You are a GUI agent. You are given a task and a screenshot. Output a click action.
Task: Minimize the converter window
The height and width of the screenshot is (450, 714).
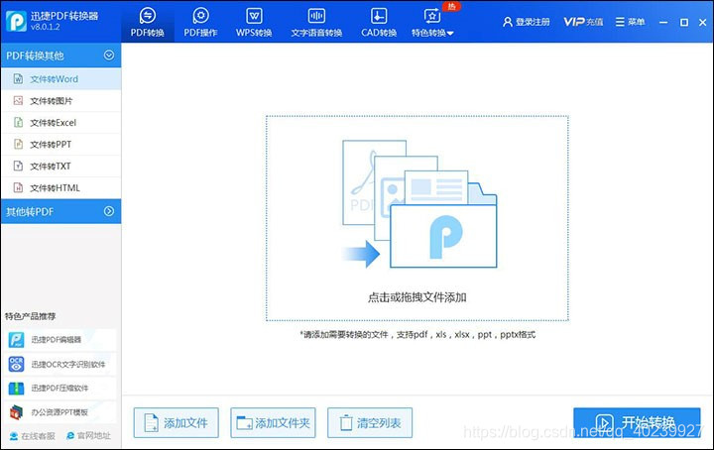(x=663, y=22)
